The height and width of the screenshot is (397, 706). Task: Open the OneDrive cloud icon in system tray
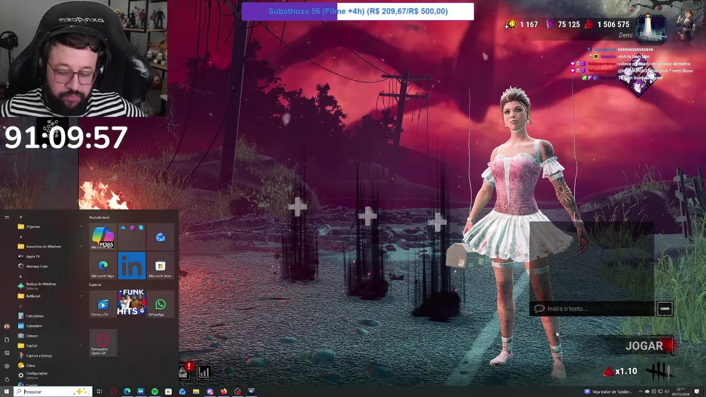(648, 391)
